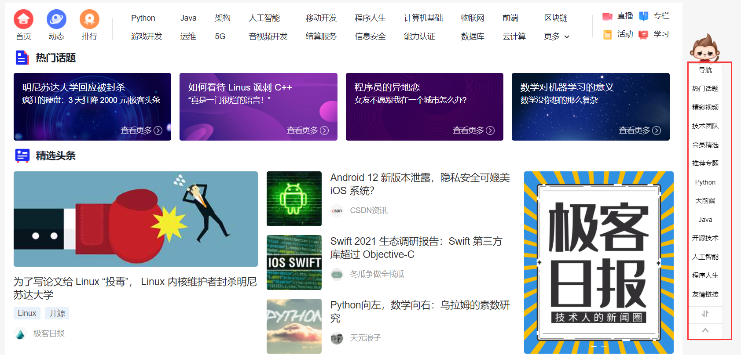Image resolution: width=741 pixels, height=355 pixels.
Task: Open the 程序员的异地恋 topic title
Action: (x=387, y=87)
